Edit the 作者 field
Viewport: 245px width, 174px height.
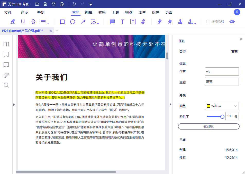(222, 71)
